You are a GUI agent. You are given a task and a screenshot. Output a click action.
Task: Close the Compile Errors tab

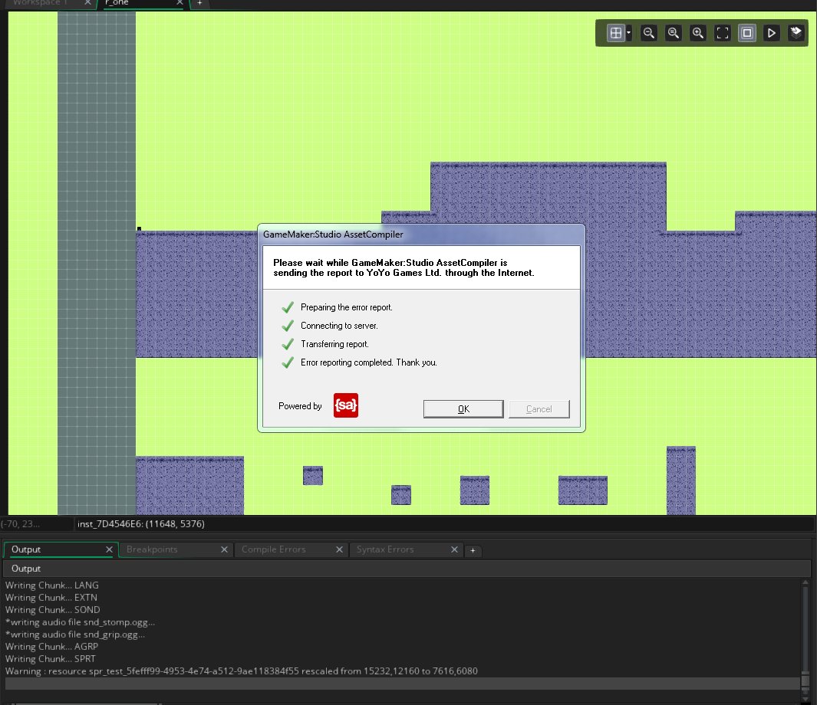coord(339,549)
